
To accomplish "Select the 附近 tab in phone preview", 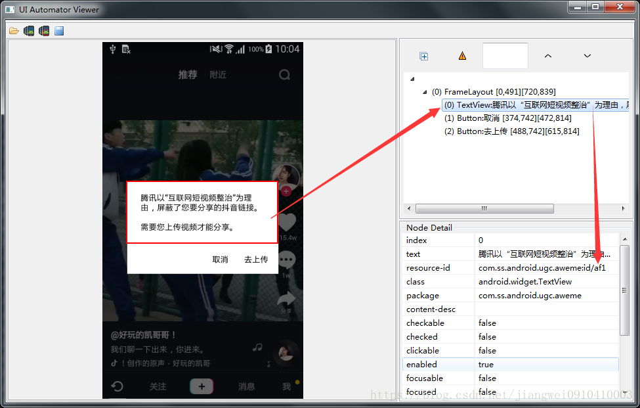I will click(x=218, y=74).
